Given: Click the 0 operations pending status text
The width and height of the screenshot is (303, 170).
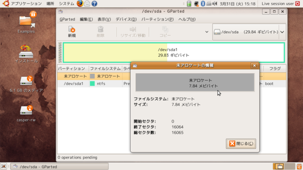Looking at the screenshot, I should pos(77,157).
